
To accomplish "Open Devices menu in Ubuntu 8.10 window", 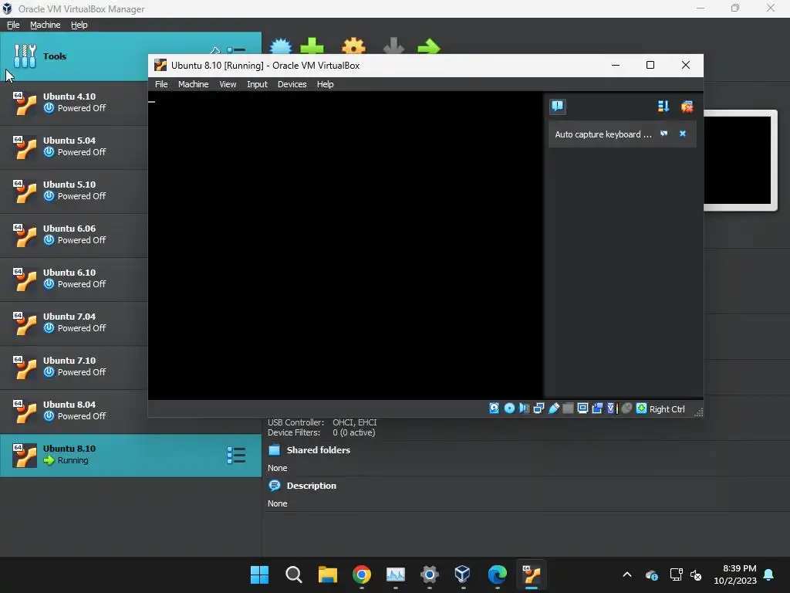I will [292, 84].
